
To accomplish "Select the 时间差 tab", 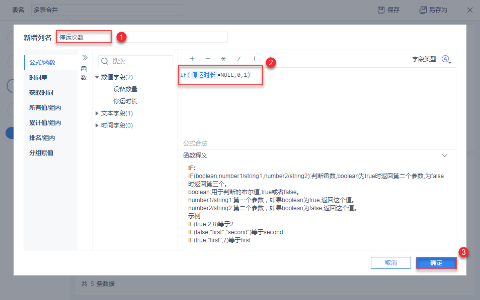I will coord(51,78).
